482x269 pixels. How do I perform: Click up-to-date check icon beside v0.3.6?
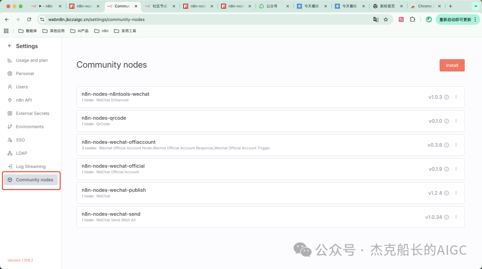(x=447, y=145)
